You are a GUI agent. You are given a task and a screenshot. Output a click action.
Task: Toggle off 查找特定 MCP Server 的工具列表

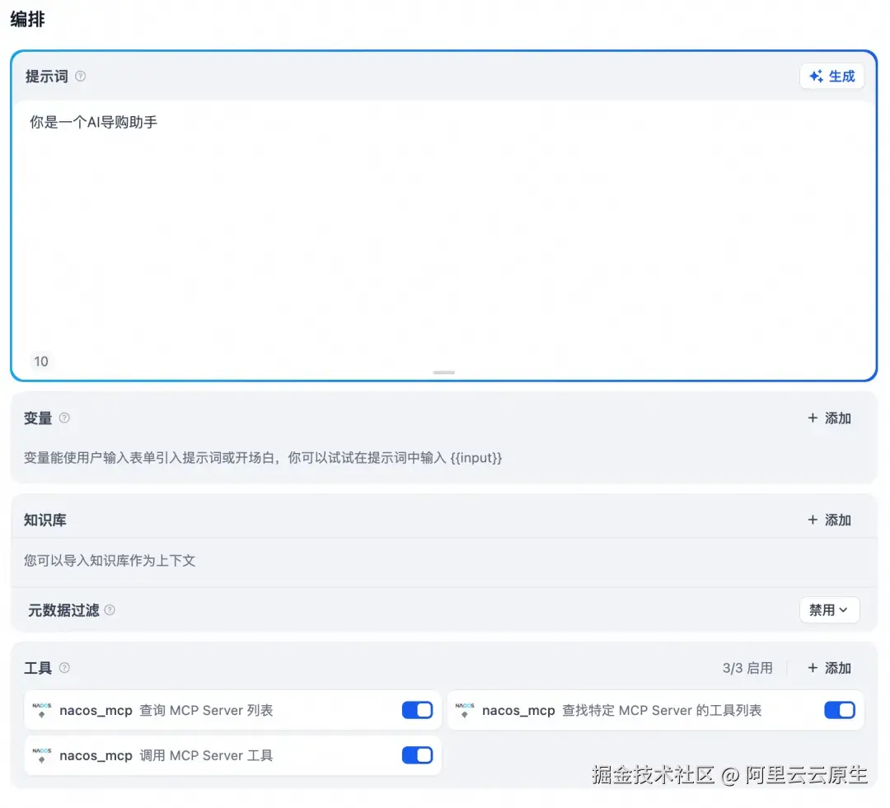840,709
